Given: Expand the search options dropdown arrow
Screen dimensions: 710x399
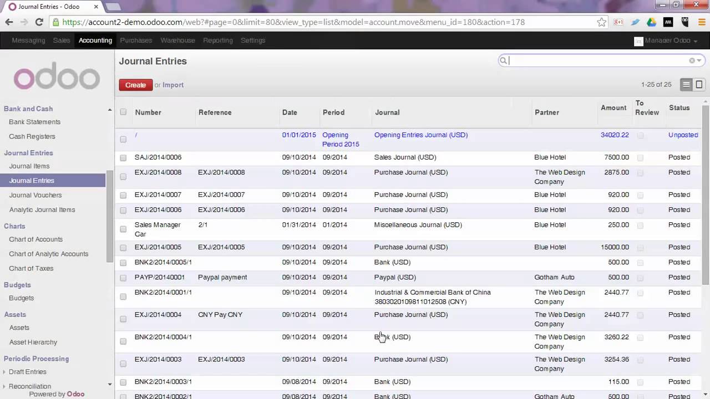Looking at the screenshot, I should tap(699, 61).
